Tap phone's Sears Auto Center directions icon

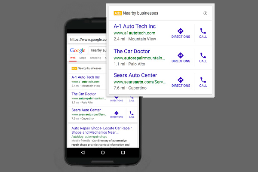[117, 114]
